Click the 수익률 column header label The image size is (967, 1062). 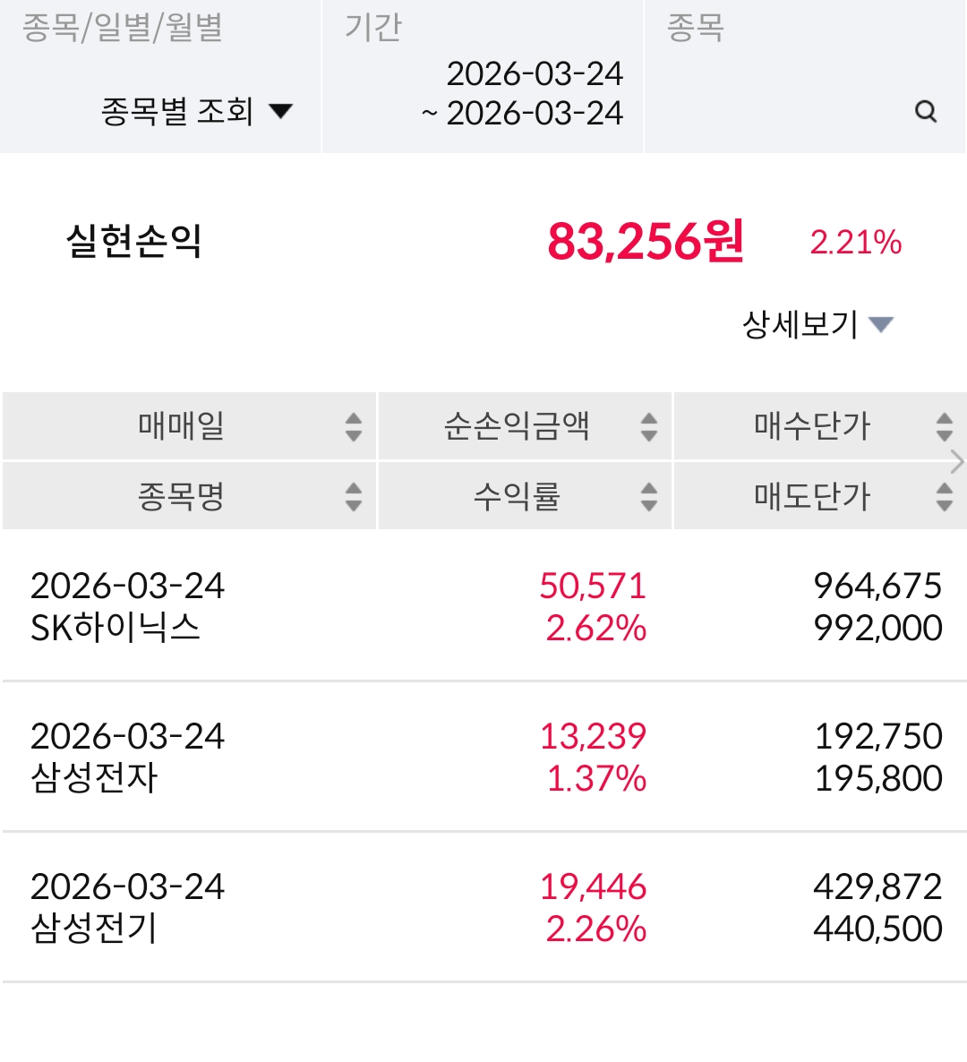pos(517,496)
